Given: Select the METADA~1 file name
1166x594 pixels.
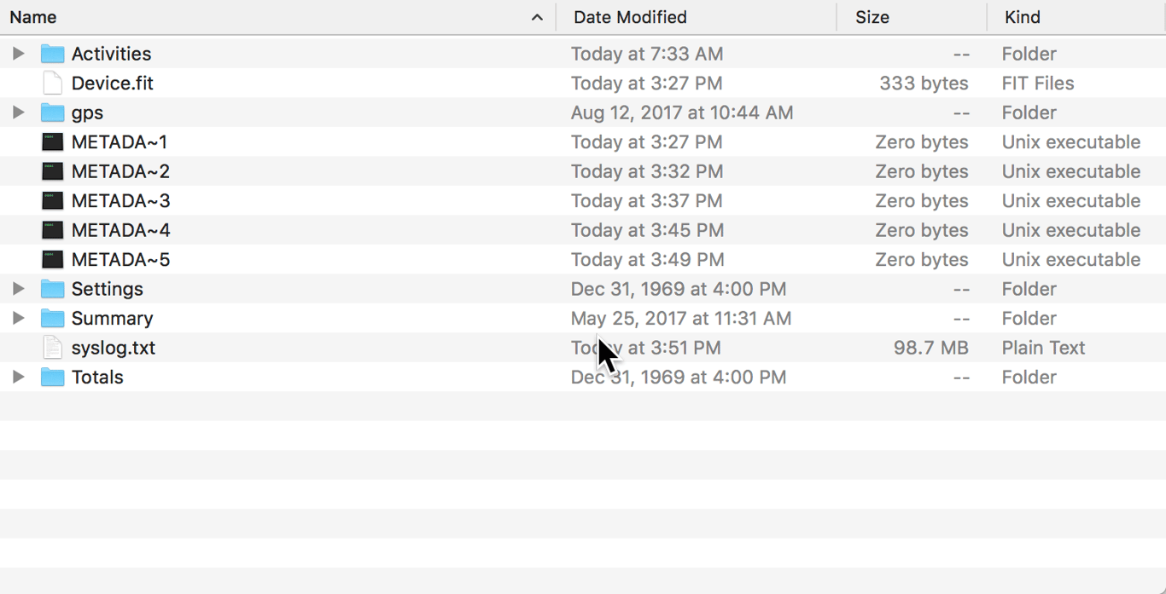Looking at the screenshot, I should [x=120, y=142].
